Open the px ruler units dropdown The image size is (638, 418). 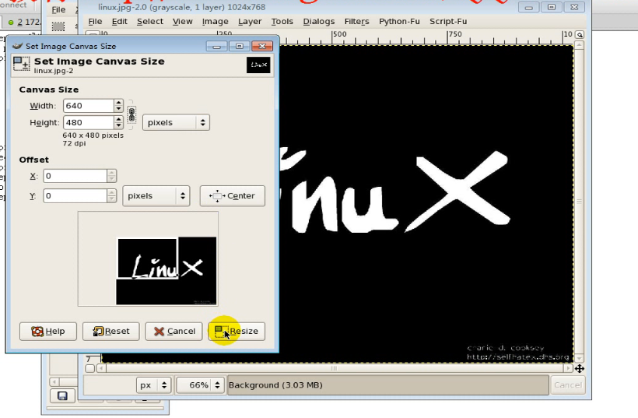[154, 385]
